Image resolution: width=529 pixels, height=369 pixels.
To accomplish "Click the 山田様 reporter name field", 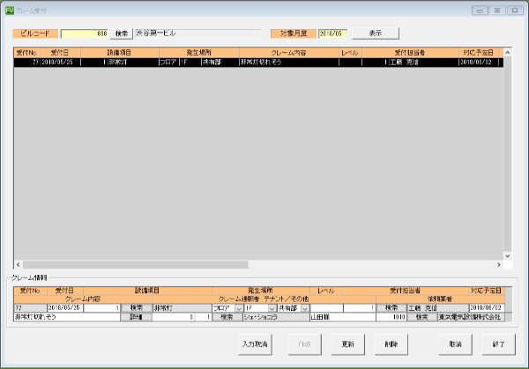I will [342, 317].
